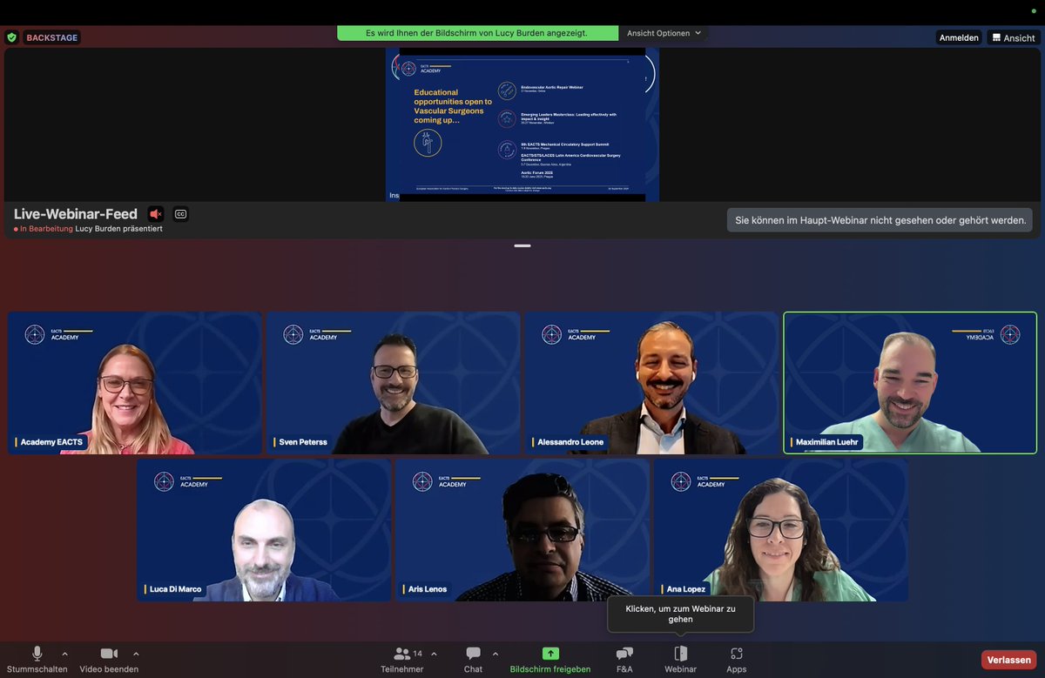
Task: Select the Ana Lopez video tile
Action: [x=781, y=530]
